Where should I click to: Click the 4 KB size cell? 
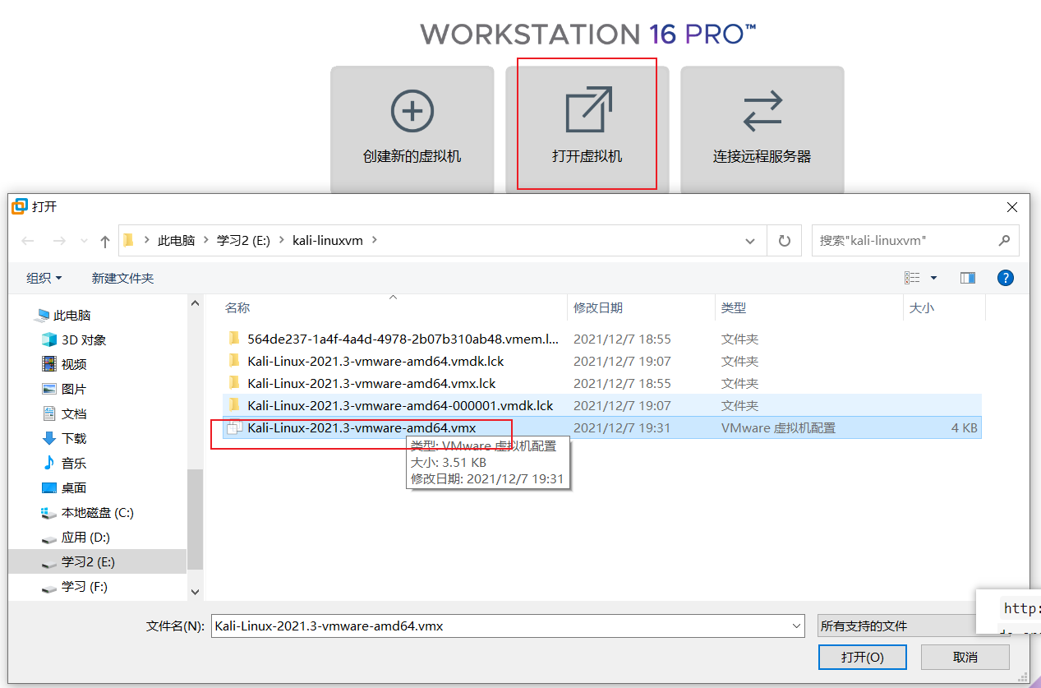965,427
